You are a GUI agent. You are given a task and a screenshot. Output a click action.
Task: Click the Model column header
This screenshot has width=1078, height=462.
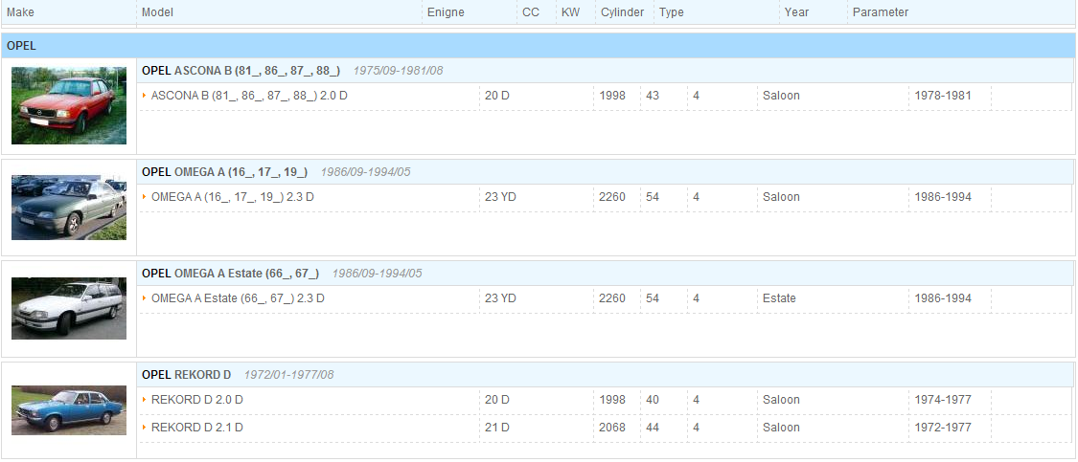click(157, 12)
